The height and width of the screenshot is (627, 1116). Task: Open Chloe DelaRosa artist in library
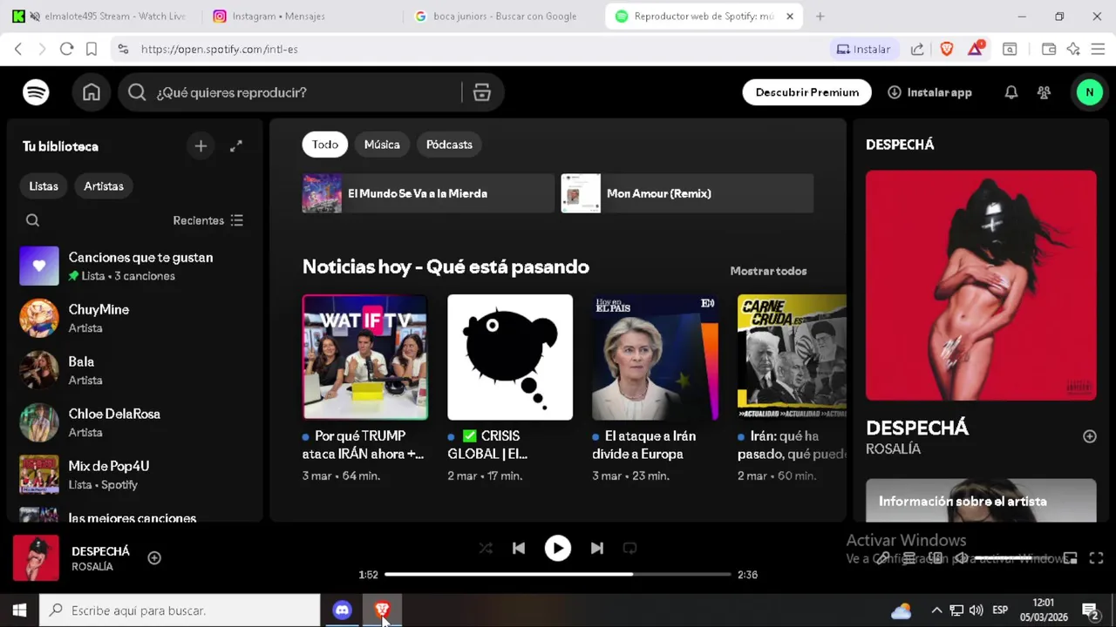[135, 423]
